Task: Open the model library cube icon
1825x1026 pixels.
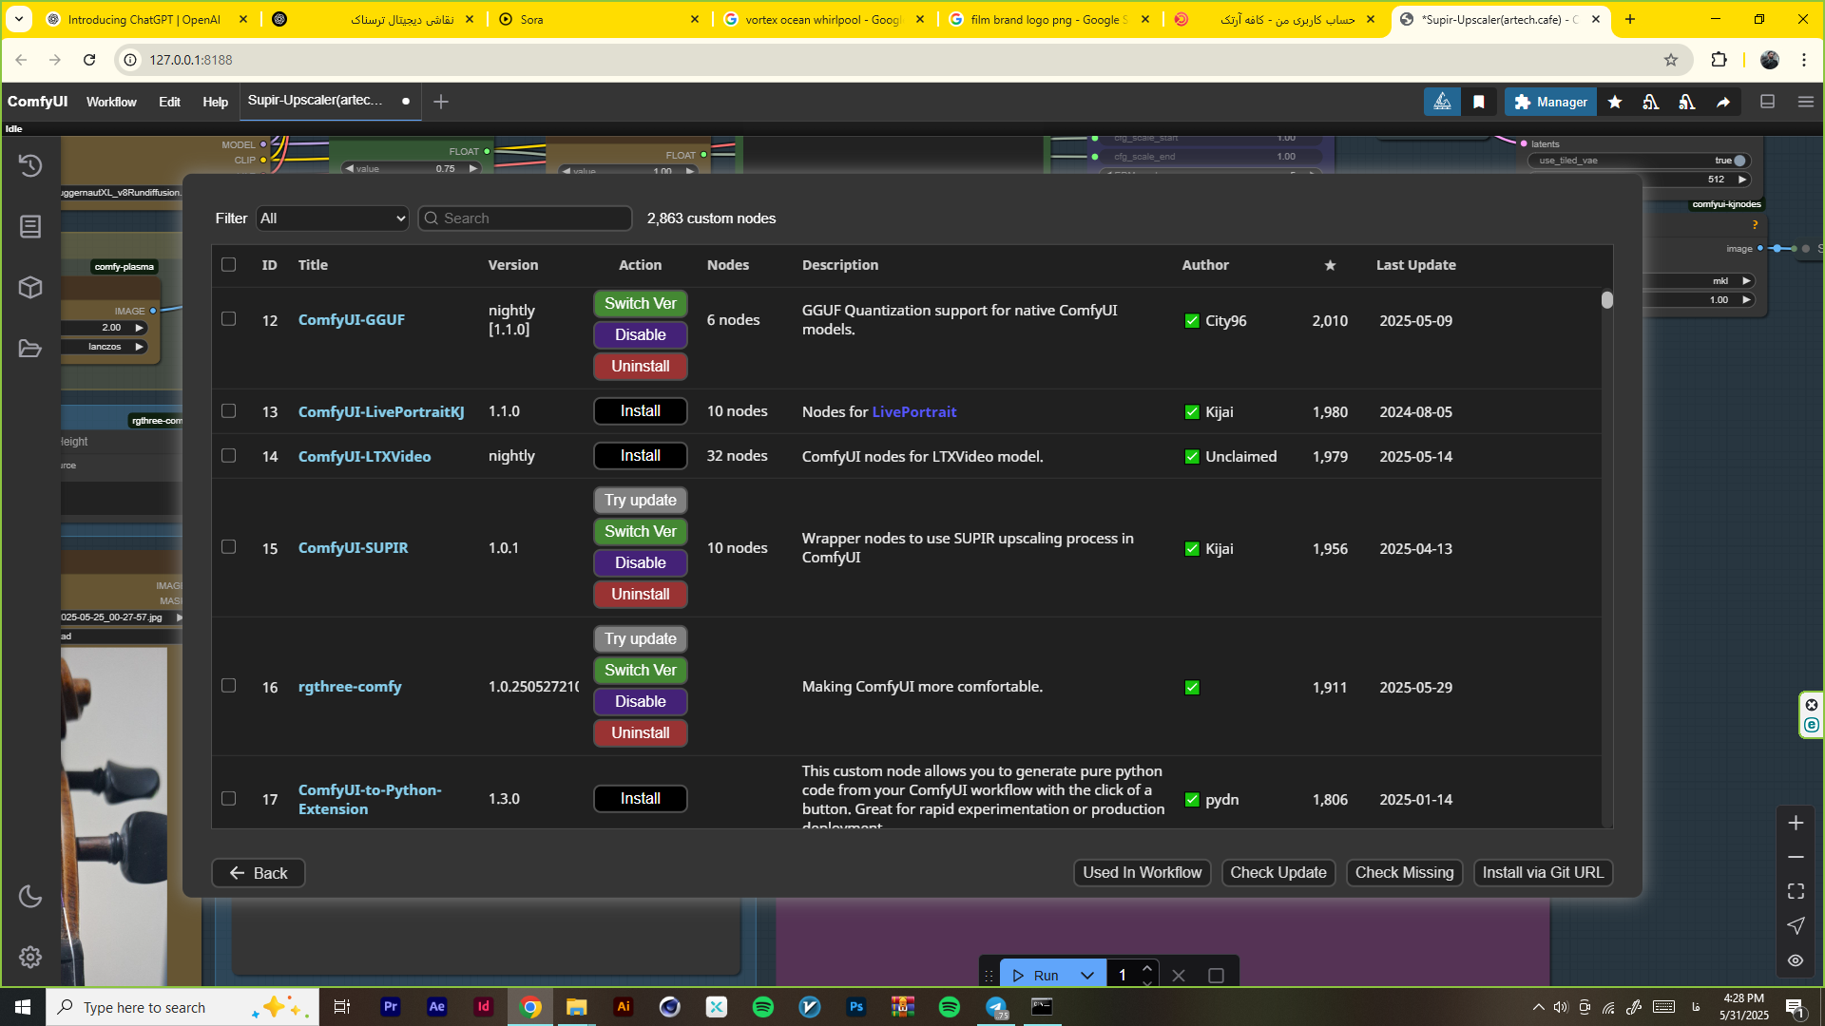Action: 30,287
